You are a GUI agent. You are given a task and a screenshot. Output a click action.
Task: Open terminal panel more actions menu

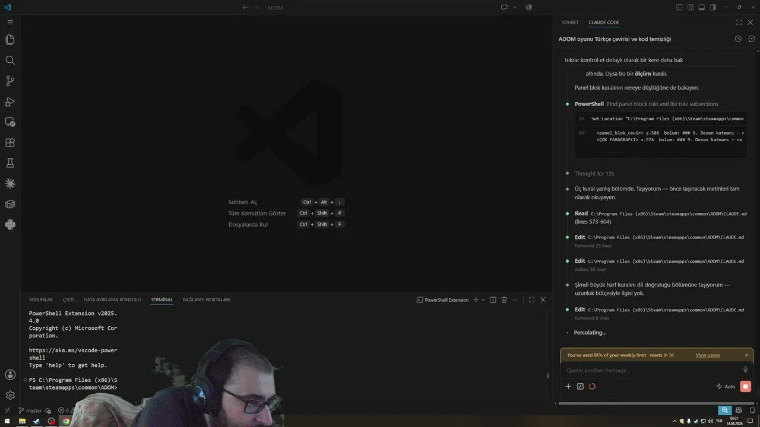515,300
